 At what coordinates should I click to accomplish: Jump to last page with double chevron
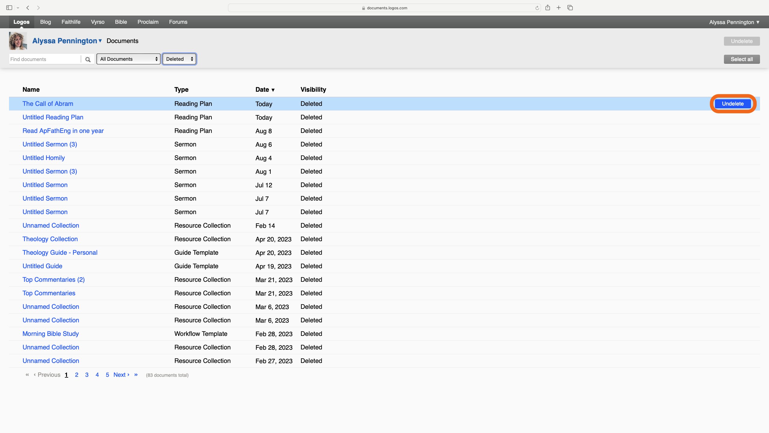point(136,375)
